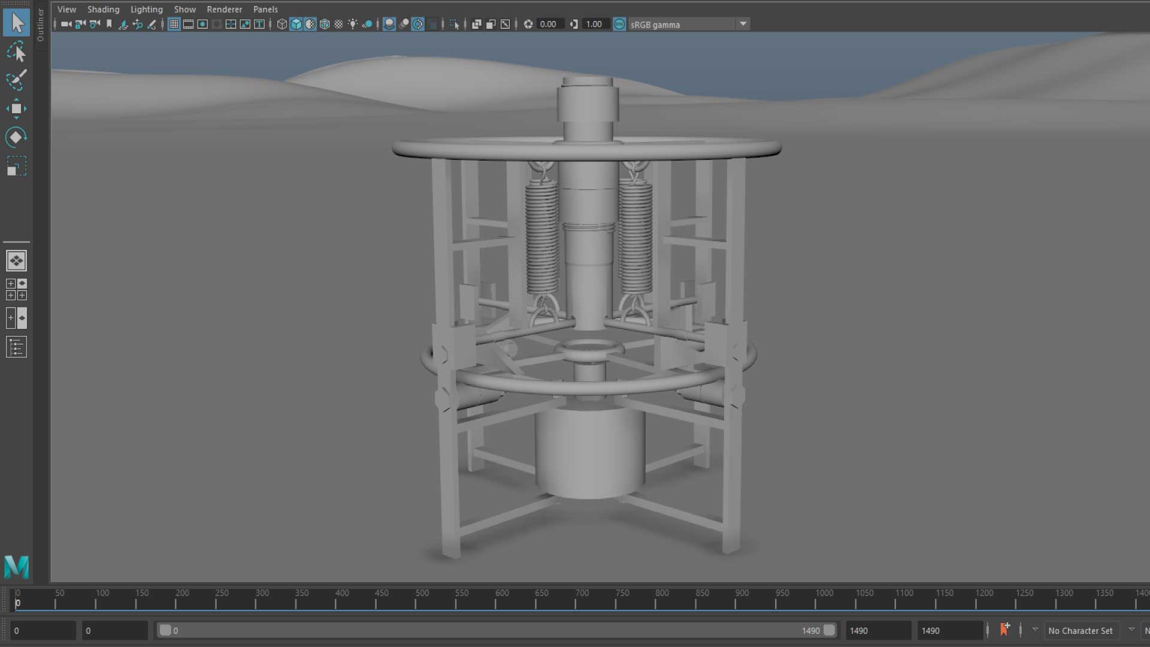Toggle motion blur icon
Viewport: 1150px width, 647px height.
(404, 24)
